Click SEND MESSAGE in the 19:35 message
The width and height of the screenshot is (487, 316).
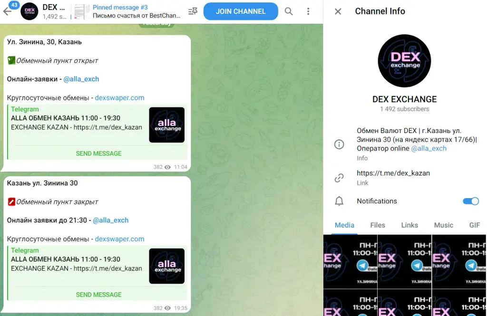[x=98, y=295]
